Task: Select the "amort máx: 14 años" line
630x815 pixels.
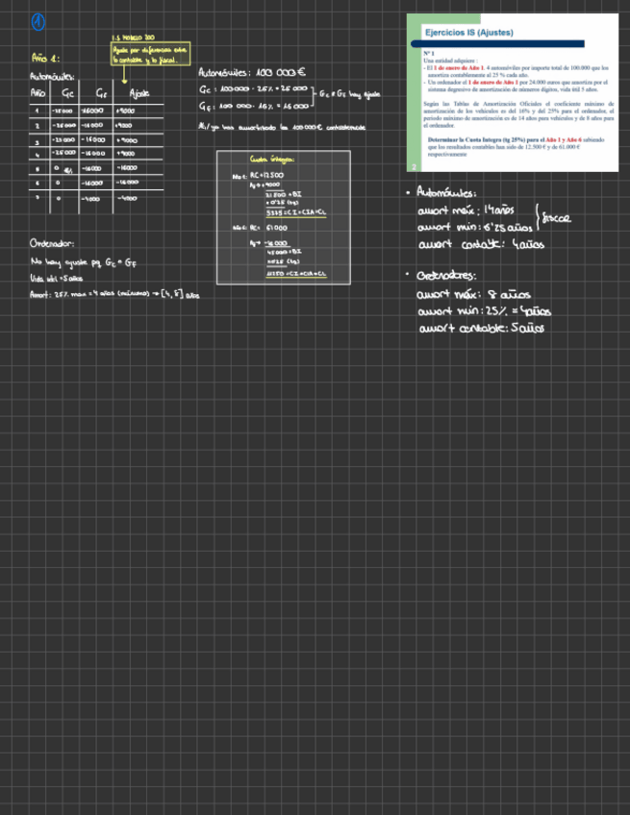Action: click(x=466, y=210)
